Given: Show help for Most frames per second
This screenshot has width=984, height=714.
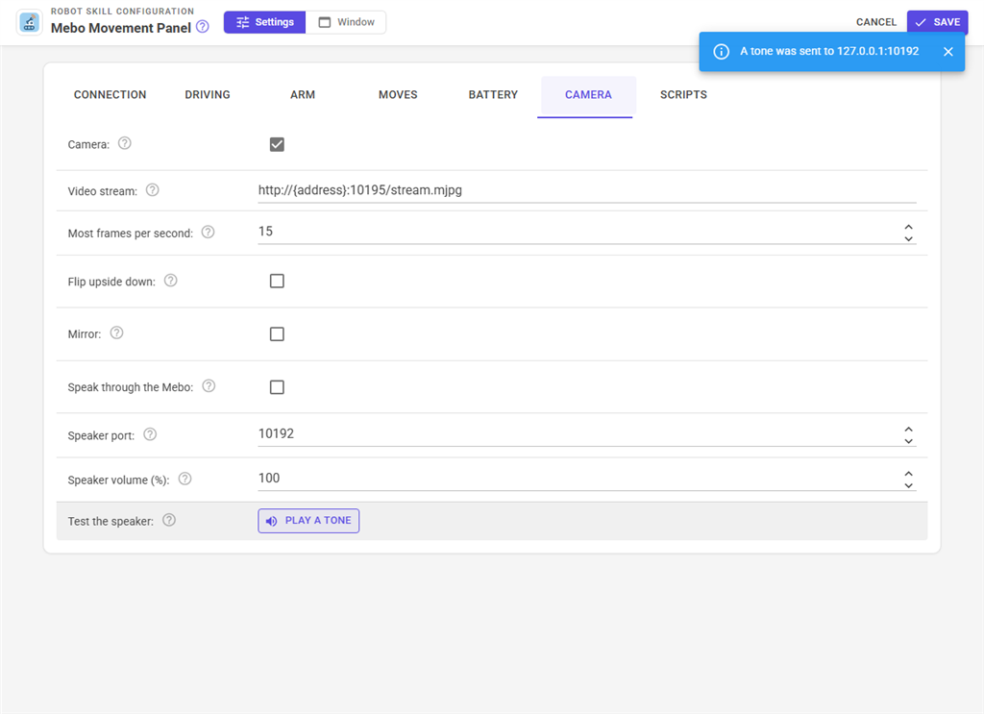Looking at the screenshot, I should (209, 233).
